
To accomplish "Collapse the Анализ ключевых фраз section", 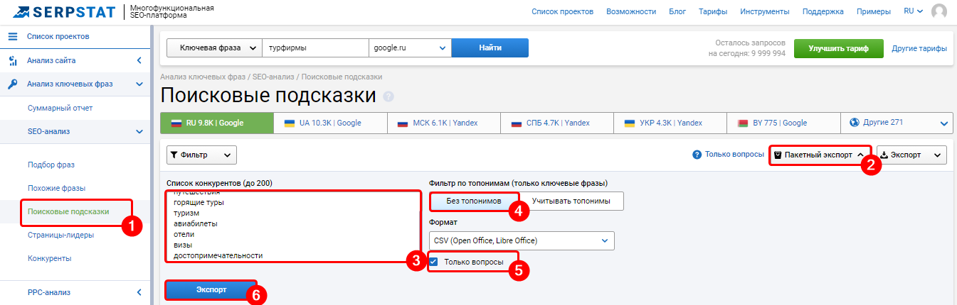I will (139, 84).
